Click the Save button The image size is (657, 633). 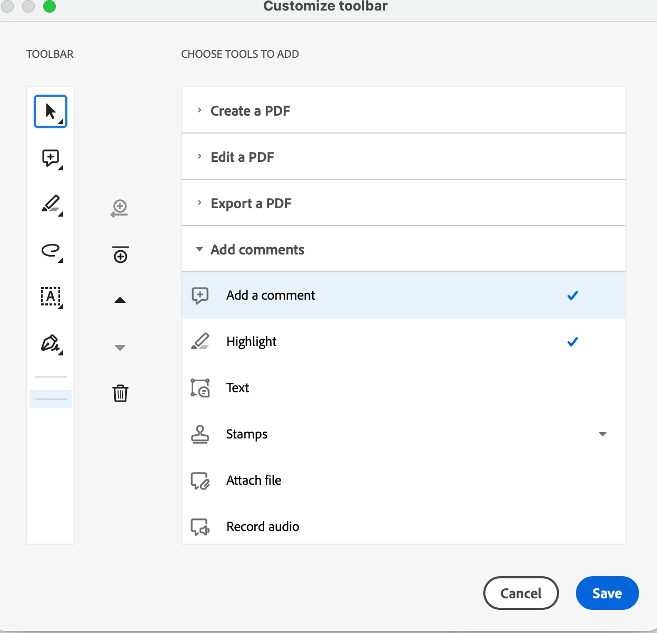point(607,593)
